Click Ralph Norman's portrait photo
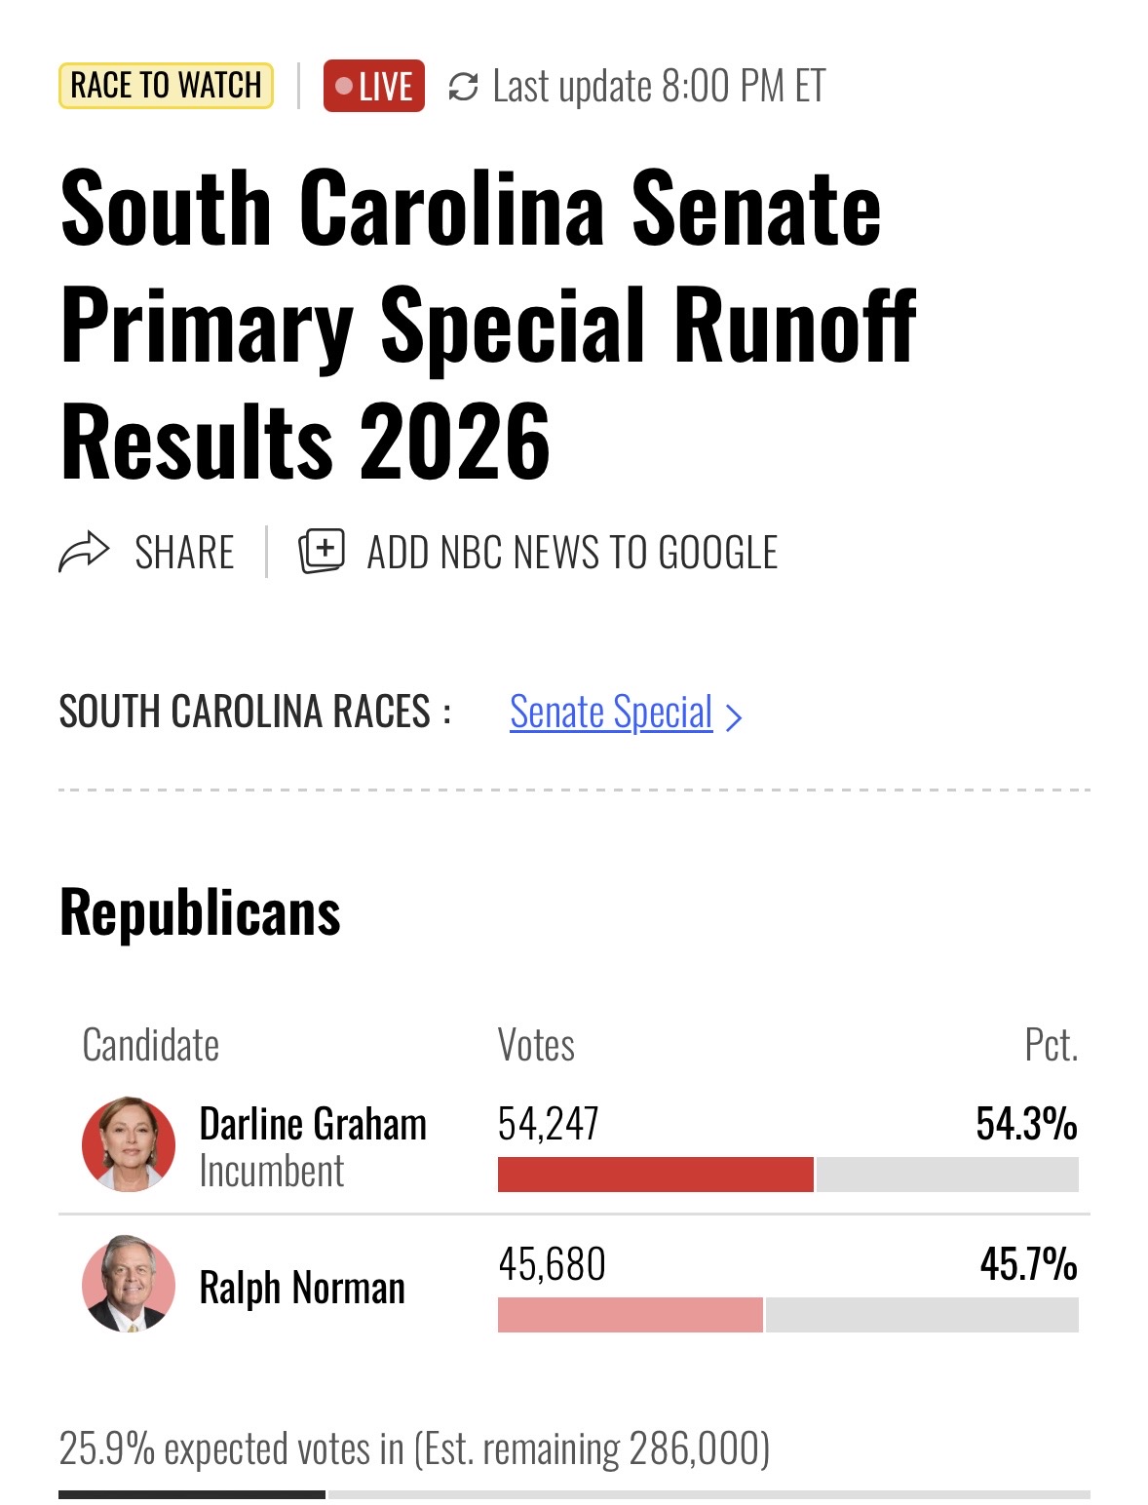The height and width of the screenshot is (1505, 1148). click(x=129, y=1285)
